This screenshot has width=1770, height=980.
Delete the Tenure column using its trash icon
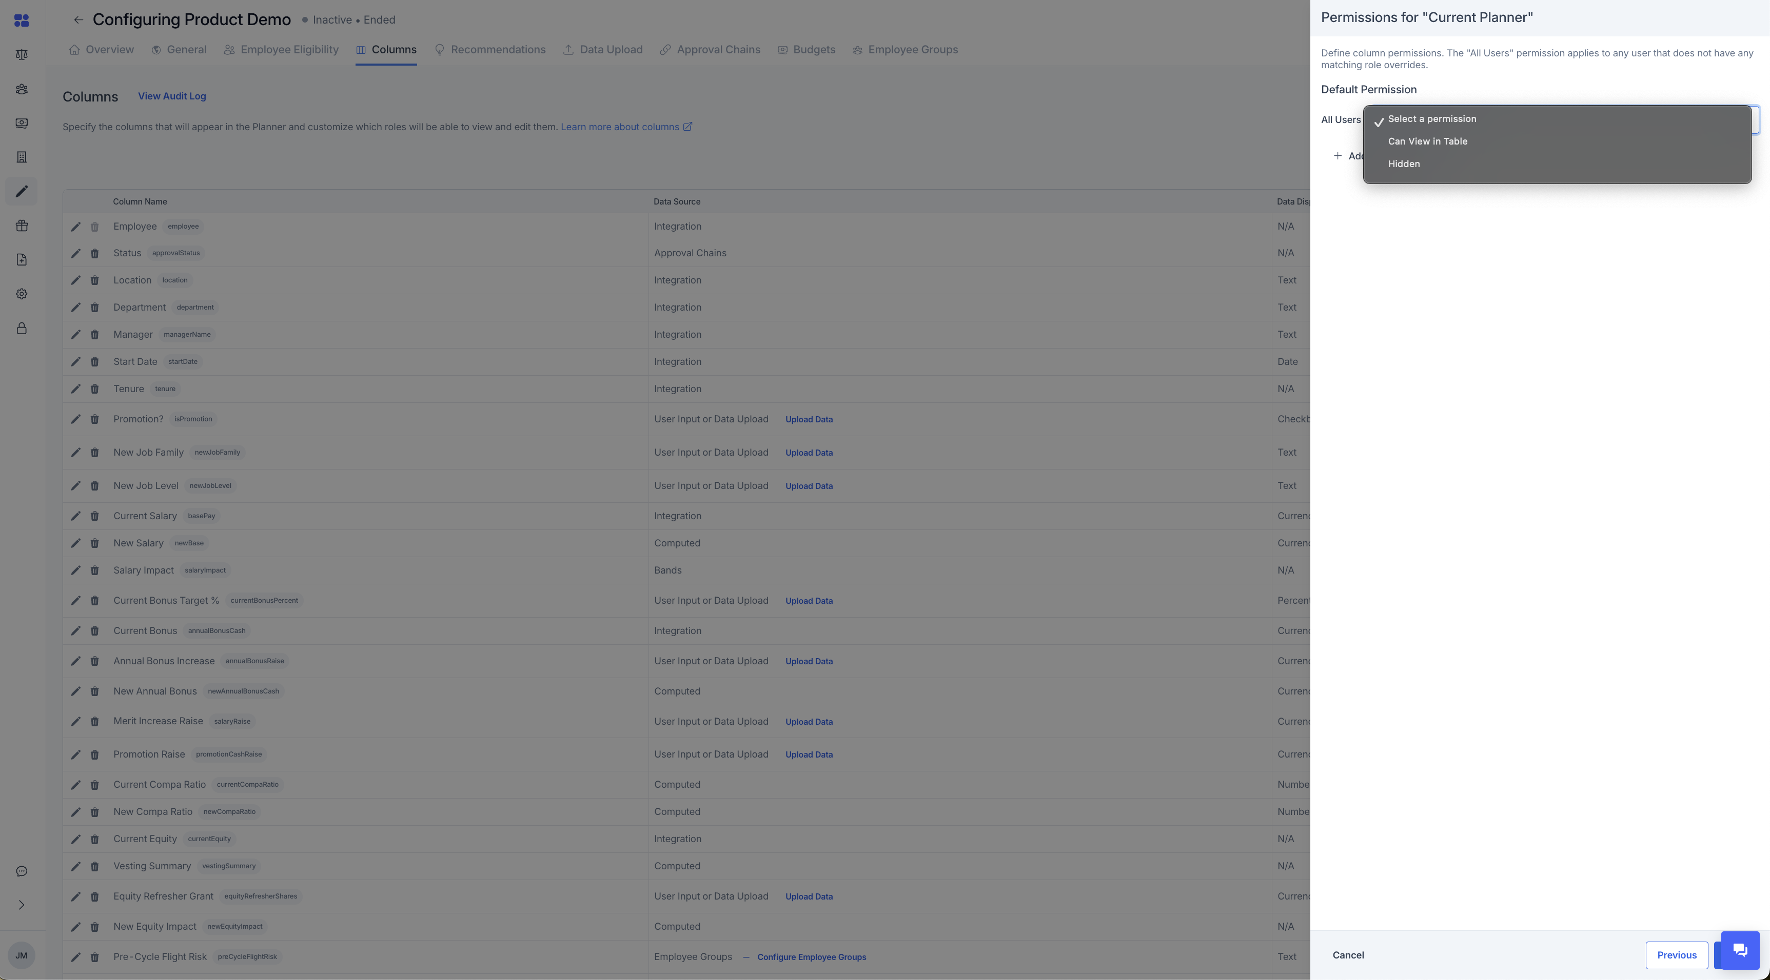(x=95, y=389)
